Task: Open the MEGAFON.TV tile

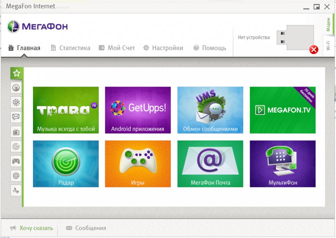Action: tap(283, 110)
